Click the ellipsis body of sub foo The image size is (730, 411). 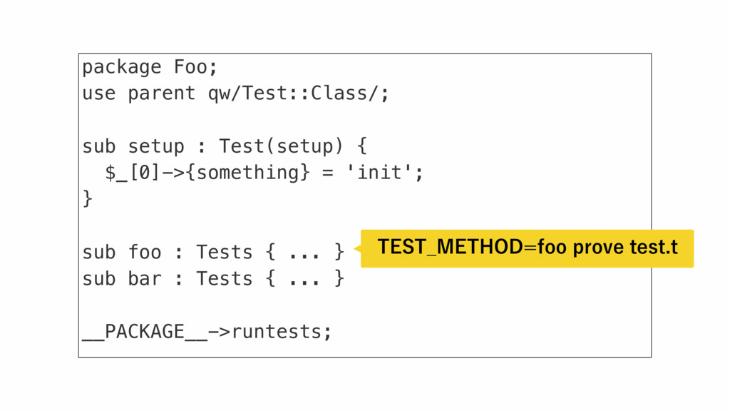(304, 252)
